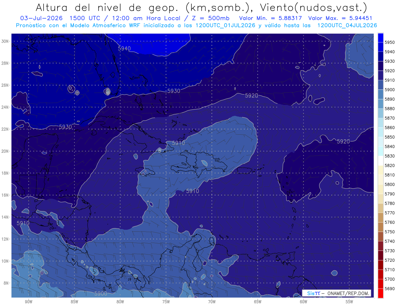Click the 18N latitude axis label
This screenshot has height=306, width=396.
(5, 173)
